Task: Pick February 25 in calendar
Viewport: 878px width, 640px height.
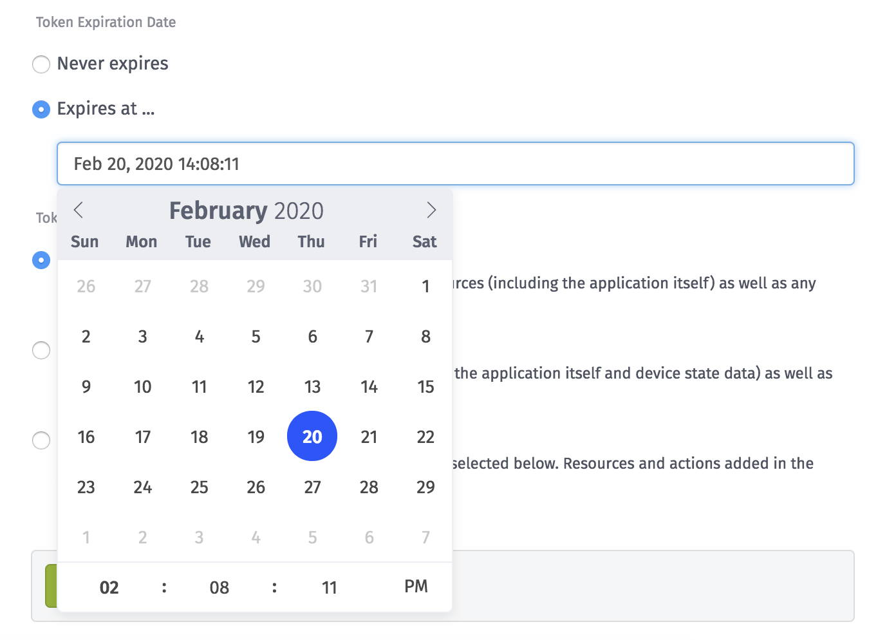Action: click(199, 487)
